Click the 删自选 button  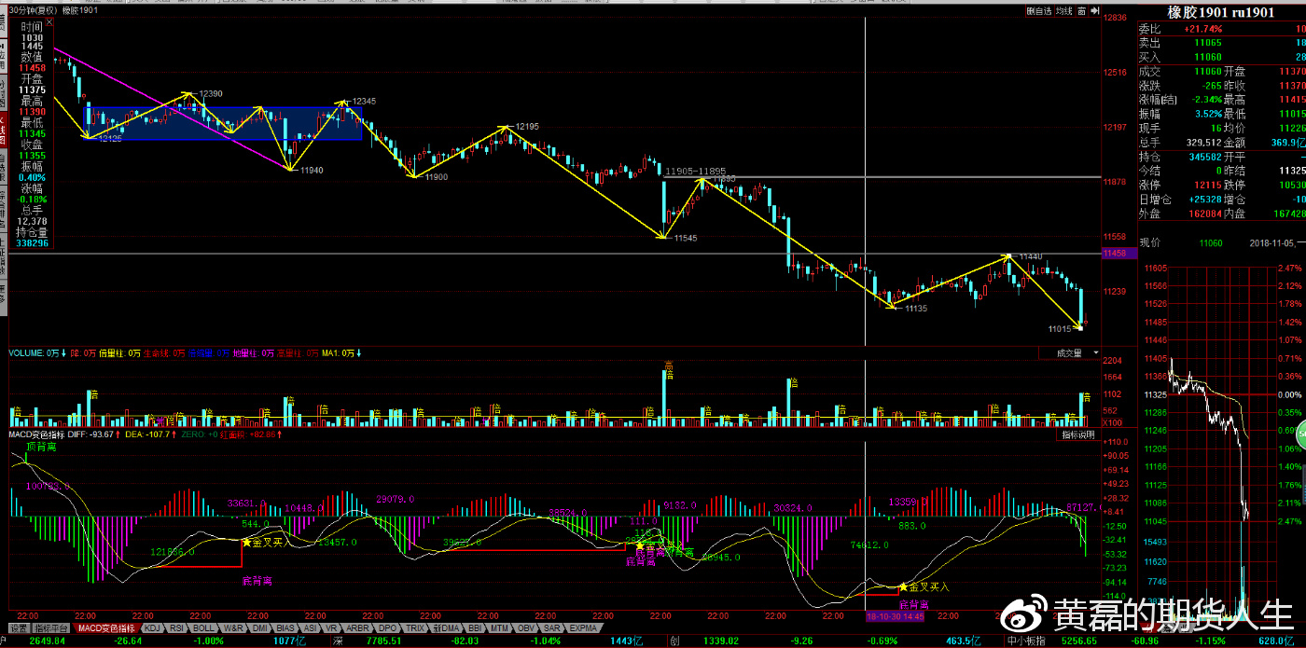(x=1038, y=11)
